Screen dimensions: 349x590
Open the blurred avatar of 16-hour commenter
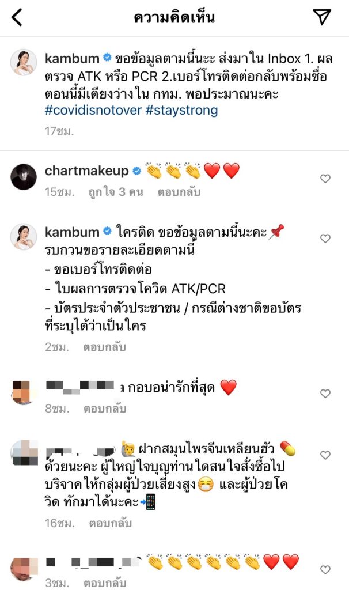(x=24, y=453)
